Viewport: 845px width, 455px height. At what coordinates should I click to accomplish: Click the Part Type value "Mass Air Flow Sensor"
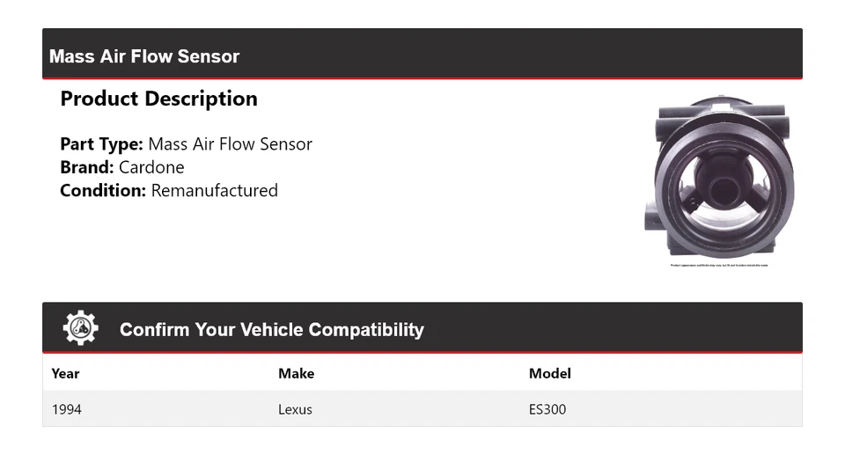tap(230, 144)
